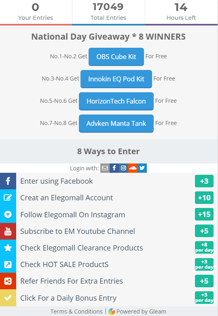Select the Advken Manta Tank button
Image resolution: width=218 pixels, height=316 pixels.
pyautogui.click(x=116, y=123)
